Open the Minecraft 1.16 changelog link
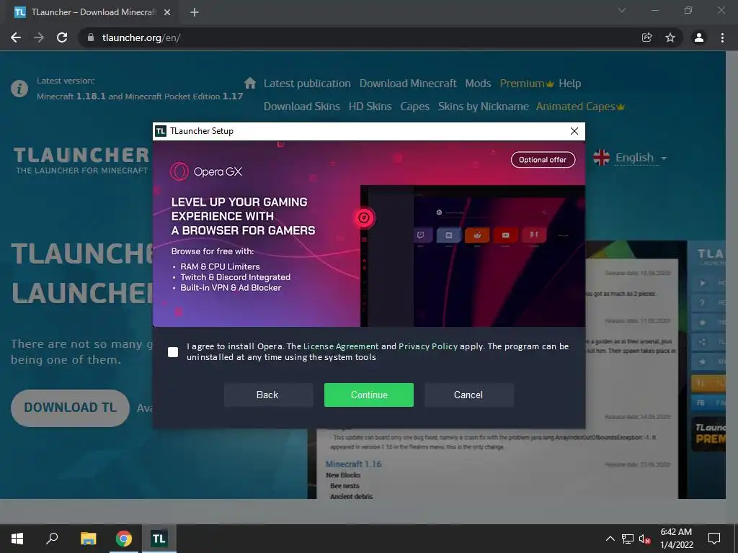 coord(353,464)
